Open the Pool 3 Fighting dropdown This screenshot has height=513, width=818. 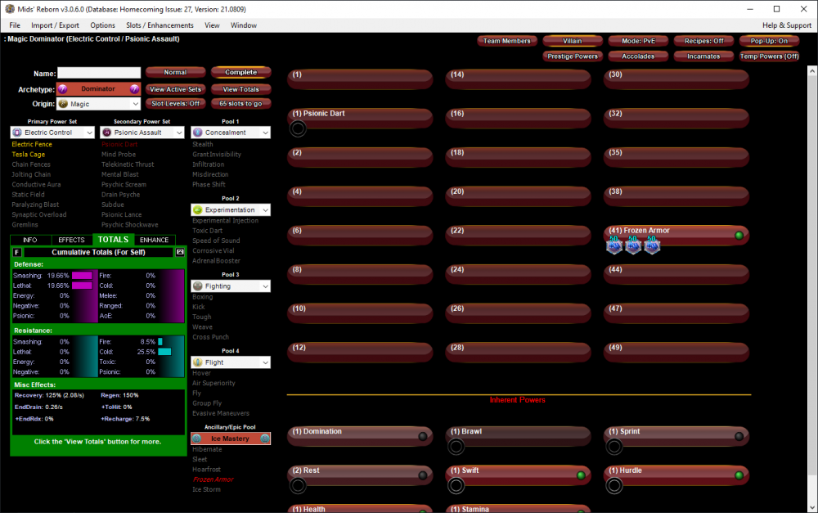230,286
